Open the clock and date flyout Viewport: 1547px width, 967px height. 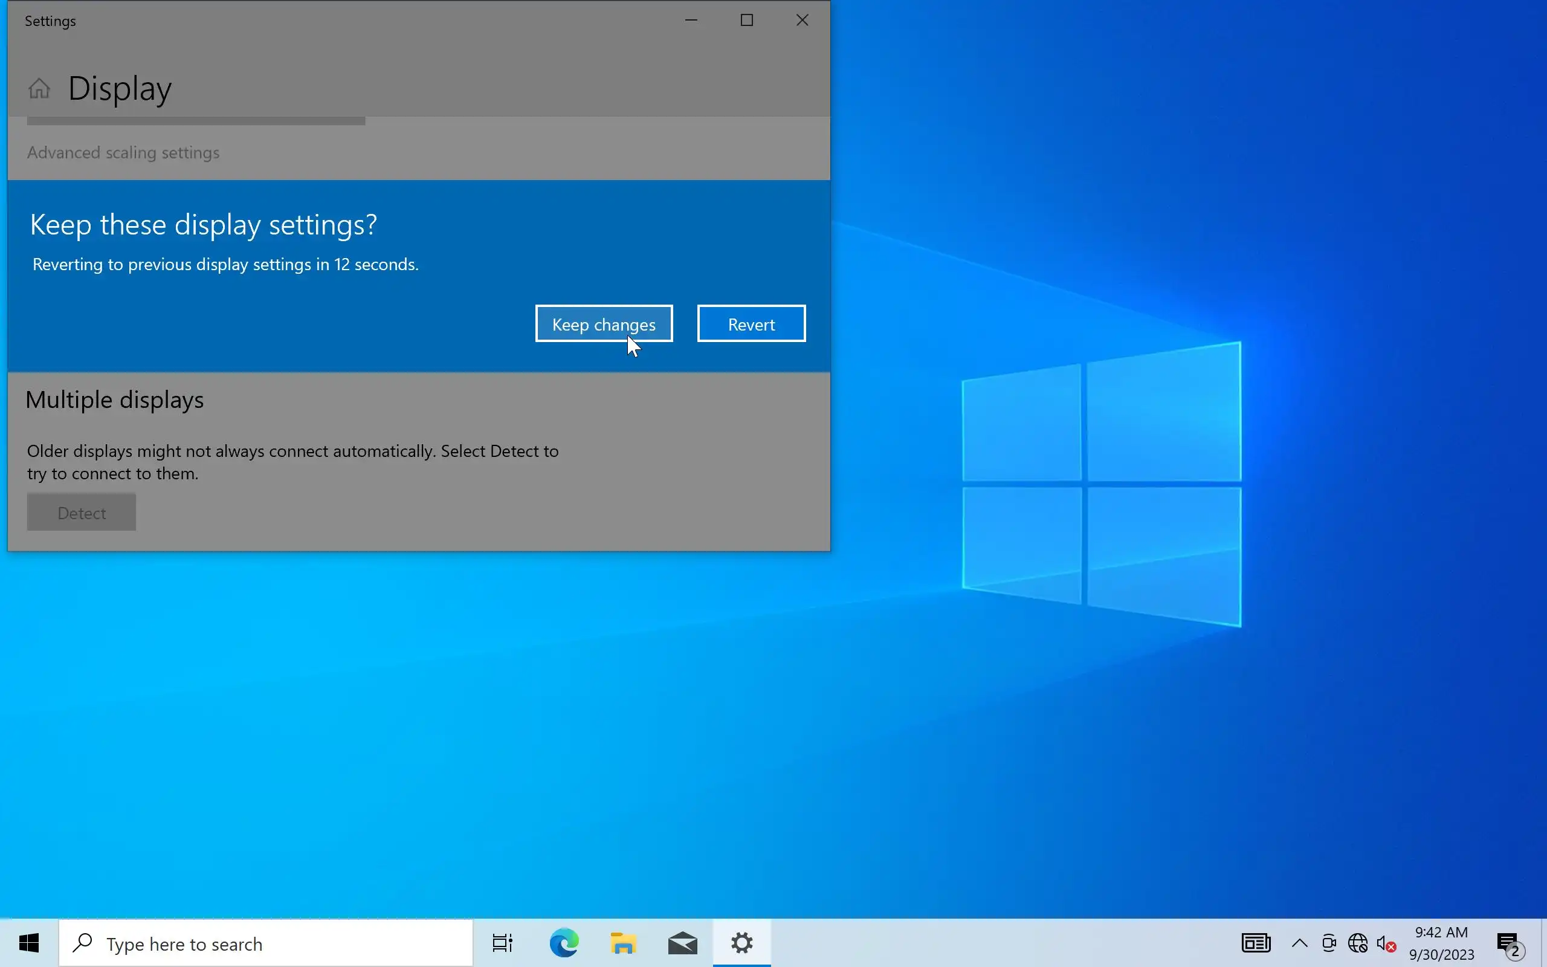click(1441, 943)
